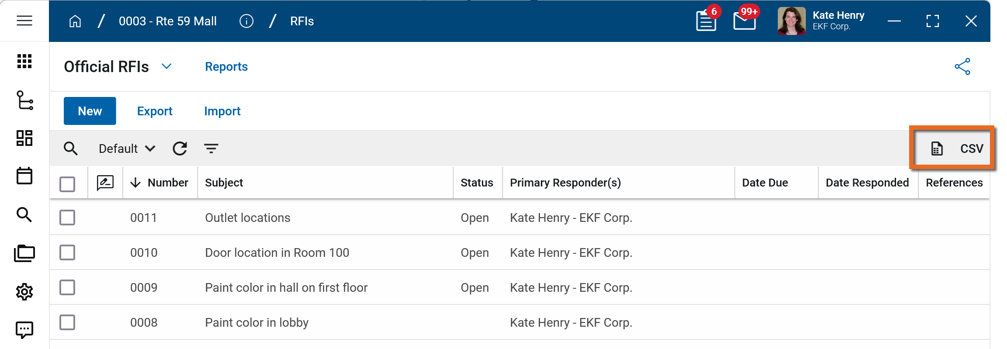1007x349 pixels.
Task: Open the tasks clipboard notifications
Action: pos(706,21)
